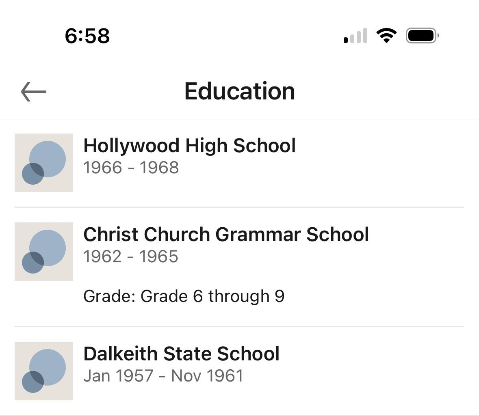The image size is (479, 416).
Task: Click the Hollywood High School logo
Action: [x=44, y=162]
